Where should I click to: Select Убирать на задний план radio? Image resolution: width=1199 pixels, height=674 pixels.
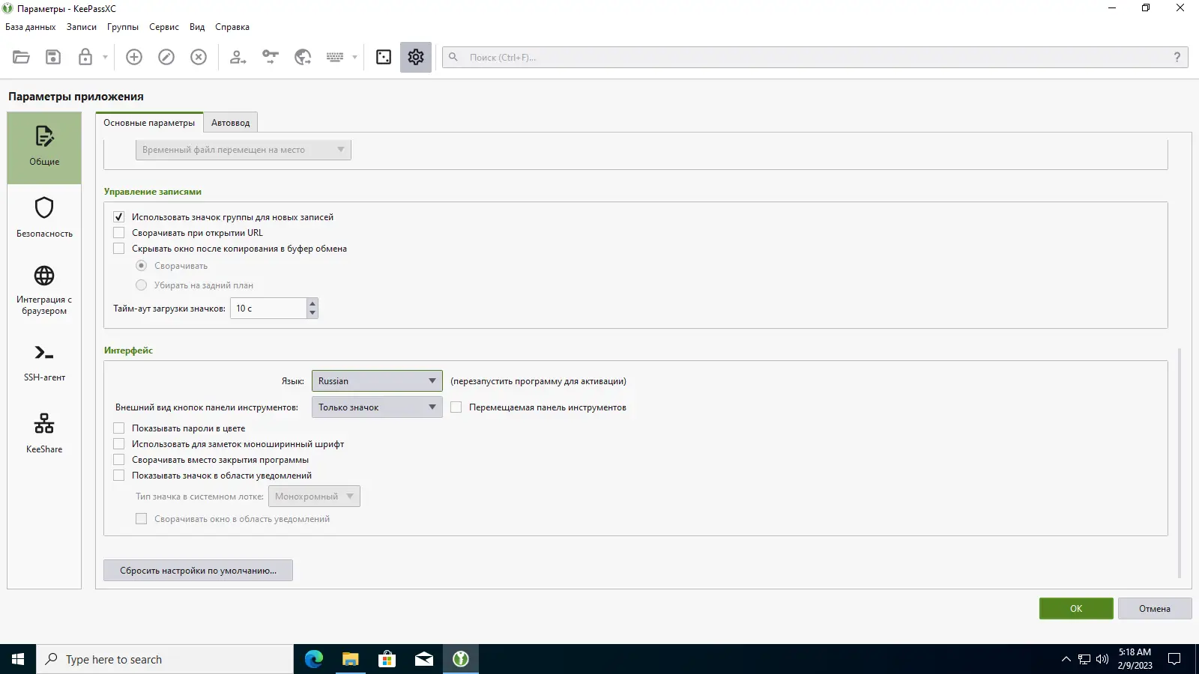pos(141,285)
